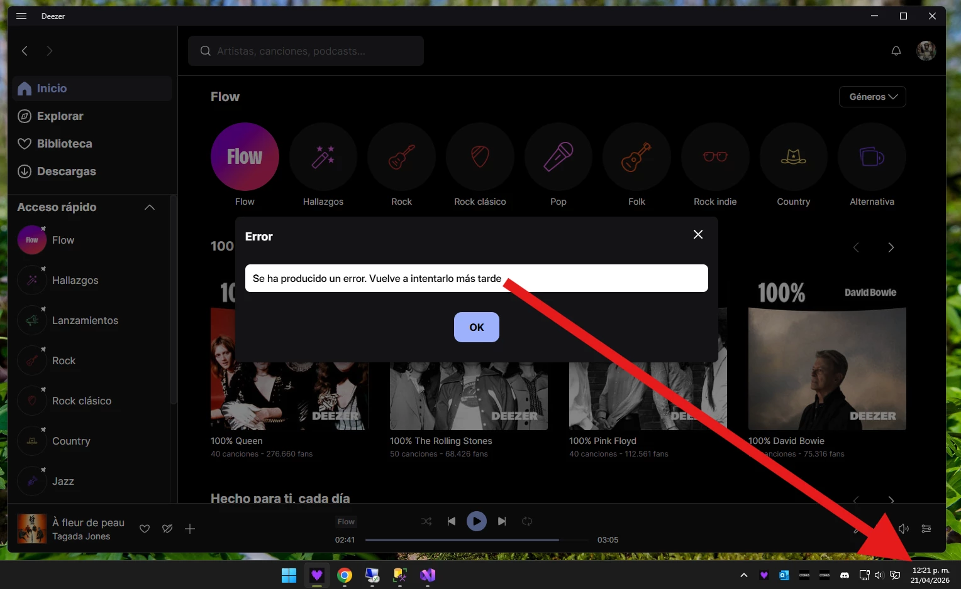961x589 pixels.
Task: Select the error message text in the dialog
Action: pyautogui.click(x=377, y=278)
